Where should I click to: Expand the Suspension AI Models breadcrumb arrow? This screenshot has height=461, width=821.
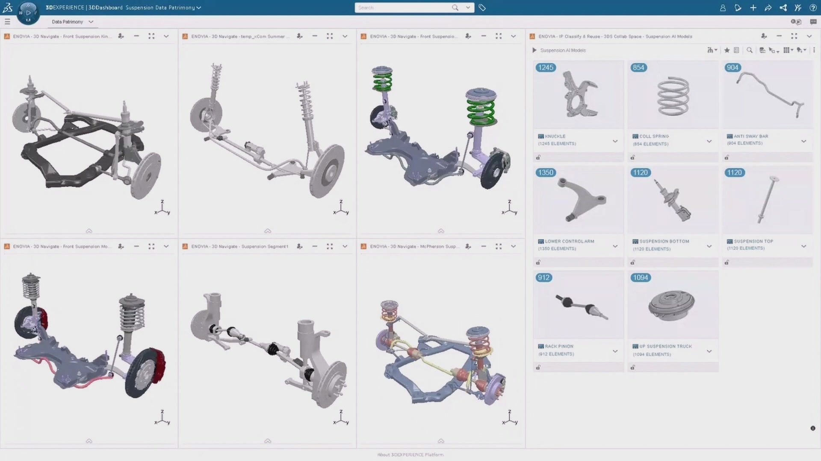pos(534,50)
